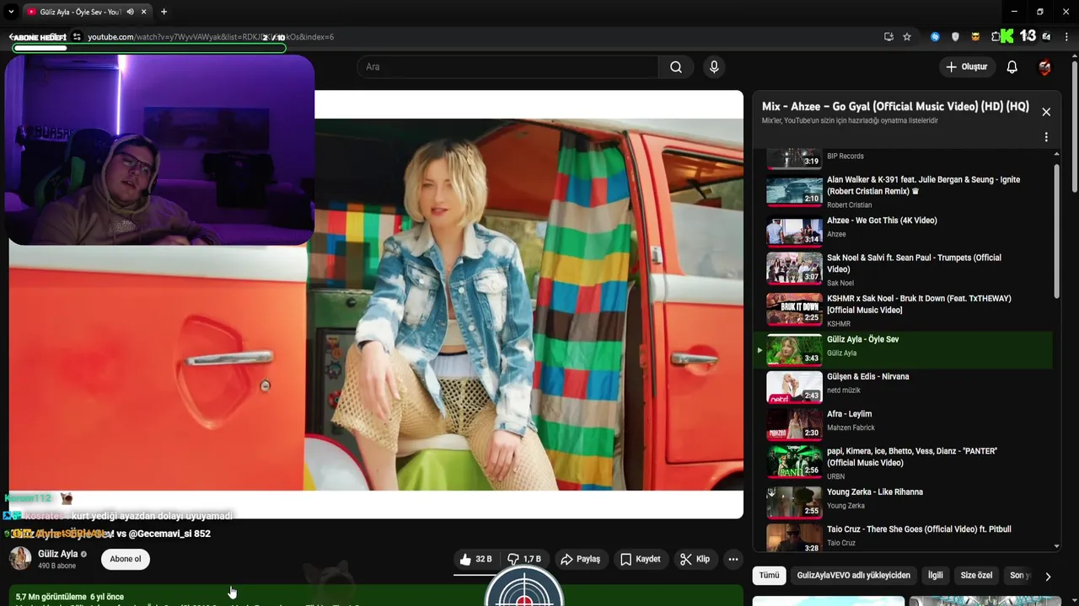Click the playlist panel scrollbar thumb
This screenshot has height=606, width=1079.
(1057, 230)
